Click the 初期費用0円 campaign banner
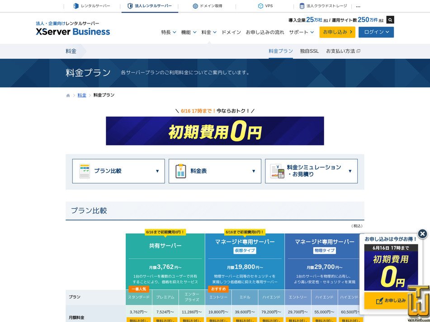Screen dimensions: 430x322 (x=215, y=131)
